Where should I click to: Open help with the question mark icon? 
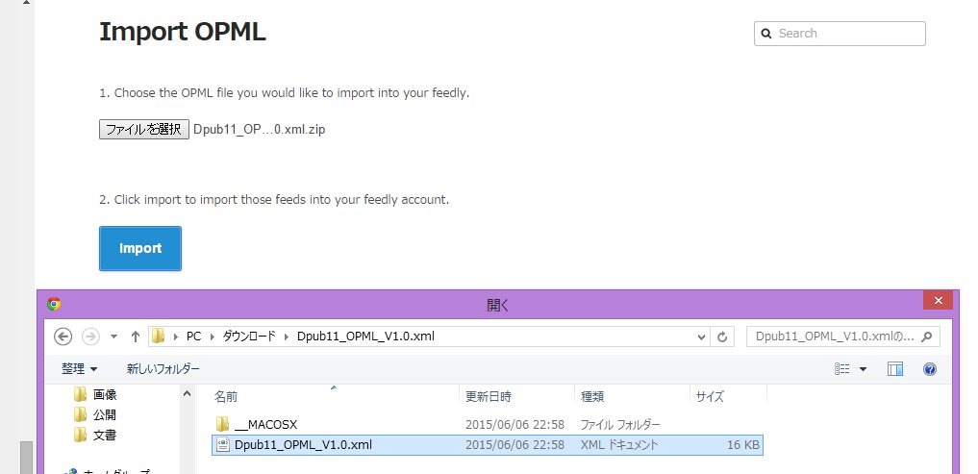pos(929,369)
